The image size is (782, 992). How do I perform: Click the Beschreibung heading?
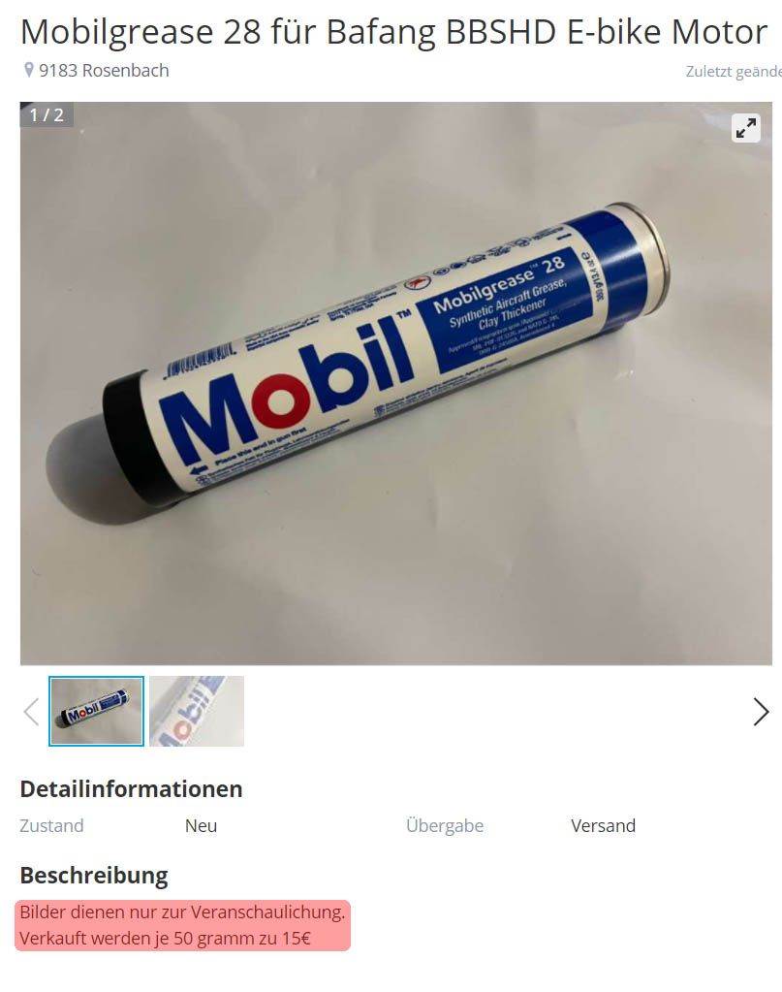pos(94,876)
